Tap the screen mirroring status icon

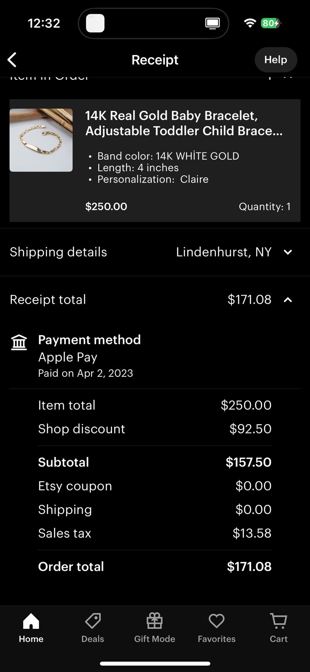(213, 23)
